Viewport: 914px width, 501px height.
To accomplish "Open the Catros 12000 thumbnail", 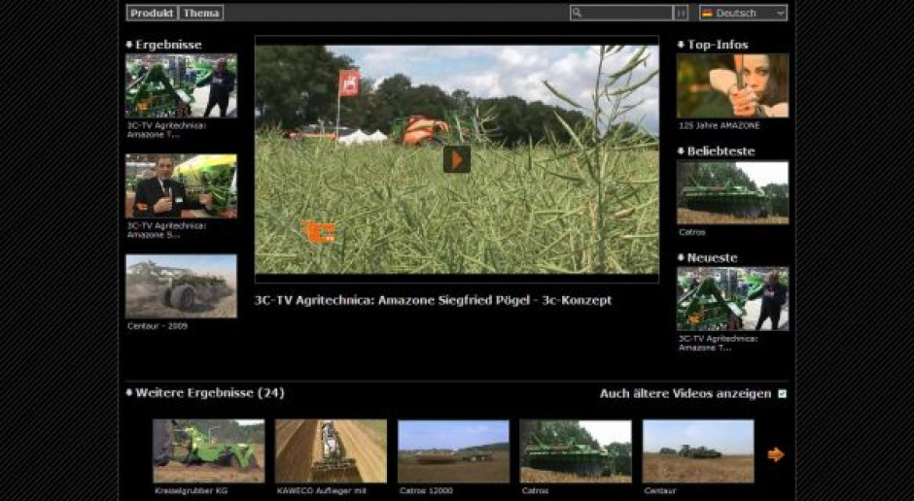I will click(453, 451).
